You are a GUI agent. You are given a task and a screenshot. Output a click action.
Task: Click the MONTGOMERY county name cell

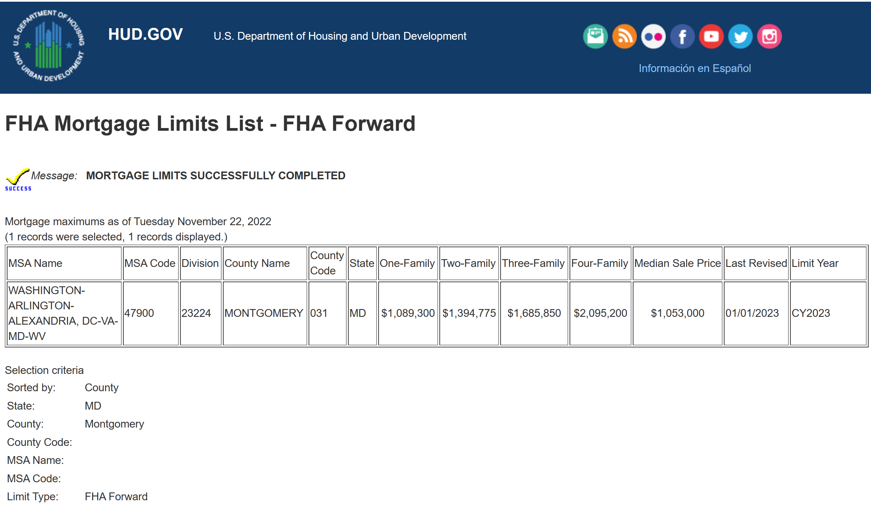coord(265,313)
